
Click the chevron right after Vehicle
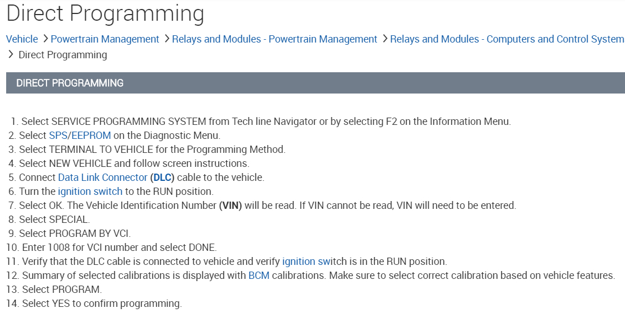pyautogui.click(x=44, y=39)
